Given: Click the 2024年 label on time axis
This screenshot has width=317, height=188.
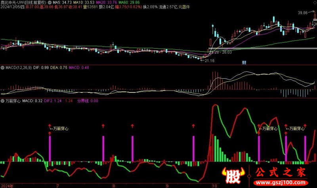Looking at the screenshot, I should [x=7, y=186].
